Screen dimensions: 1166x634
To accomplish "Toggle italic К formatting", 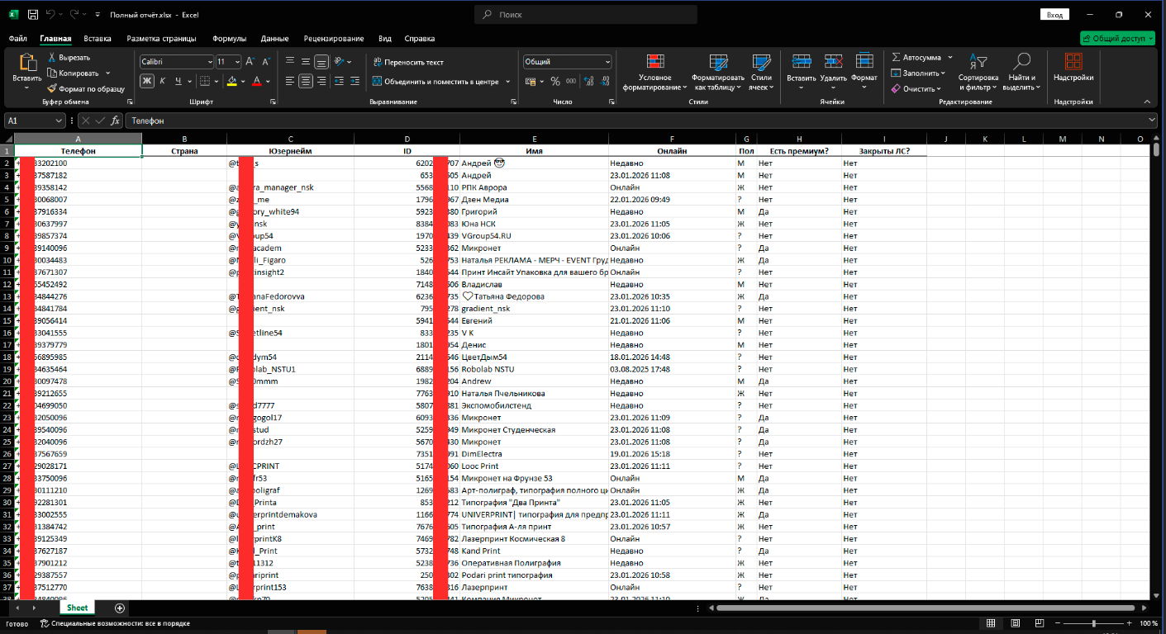I will (163, 81).
